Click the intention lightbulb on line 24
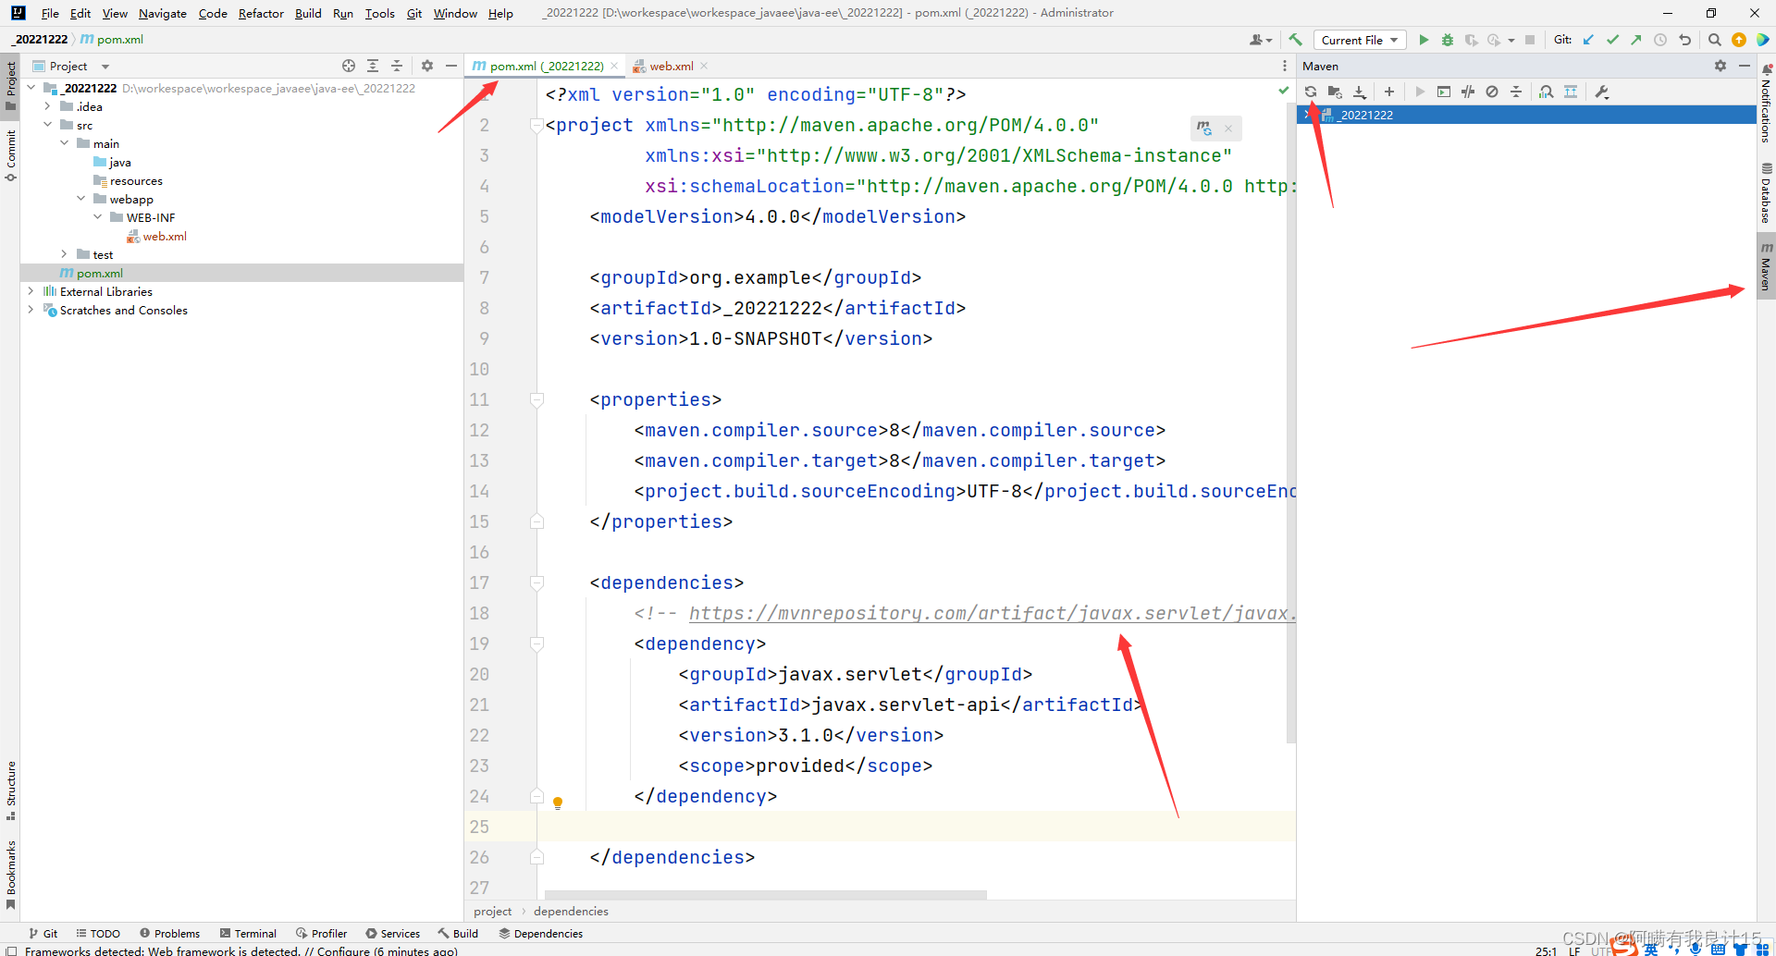This screenshot has width=1776, height=956. [558, 803]
